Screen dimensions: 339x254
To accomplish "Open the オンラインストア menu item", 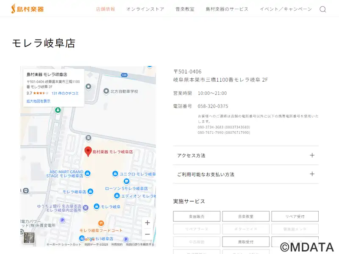I will pyautogui.click(x=145, y=9).
